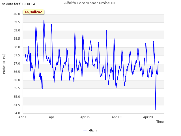Click the lowest dip of the blue line
Screen dimensions: 181x136
click(155, 109)
